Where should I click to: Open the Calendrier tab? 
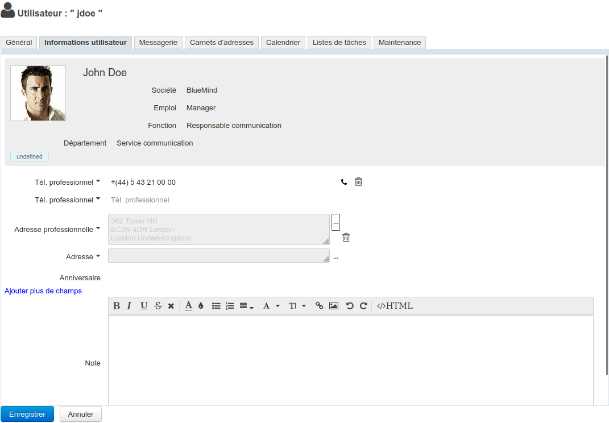283,43
